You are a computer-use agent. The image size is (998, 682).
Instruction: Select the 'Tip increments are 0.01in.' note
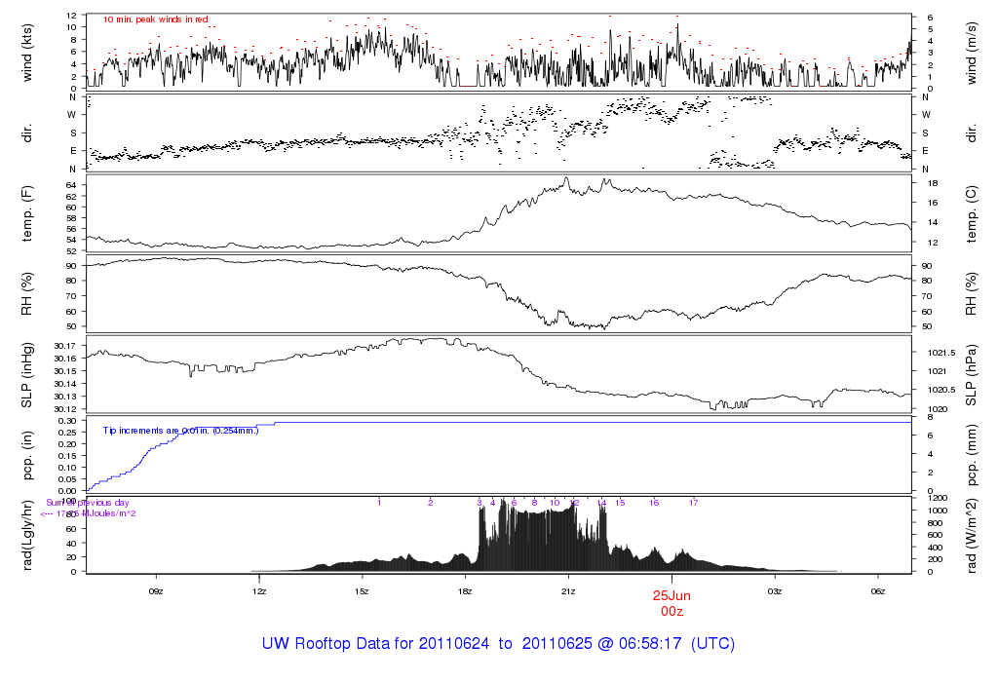(x=181, y=430)
